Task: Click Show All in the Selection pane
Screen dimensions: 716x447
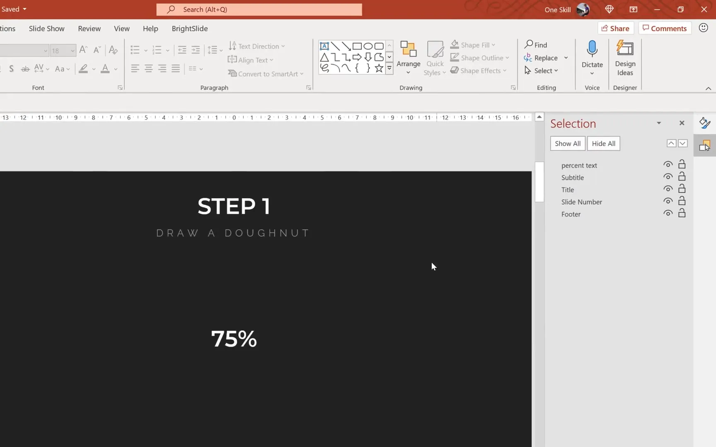Action: point(567,143)
